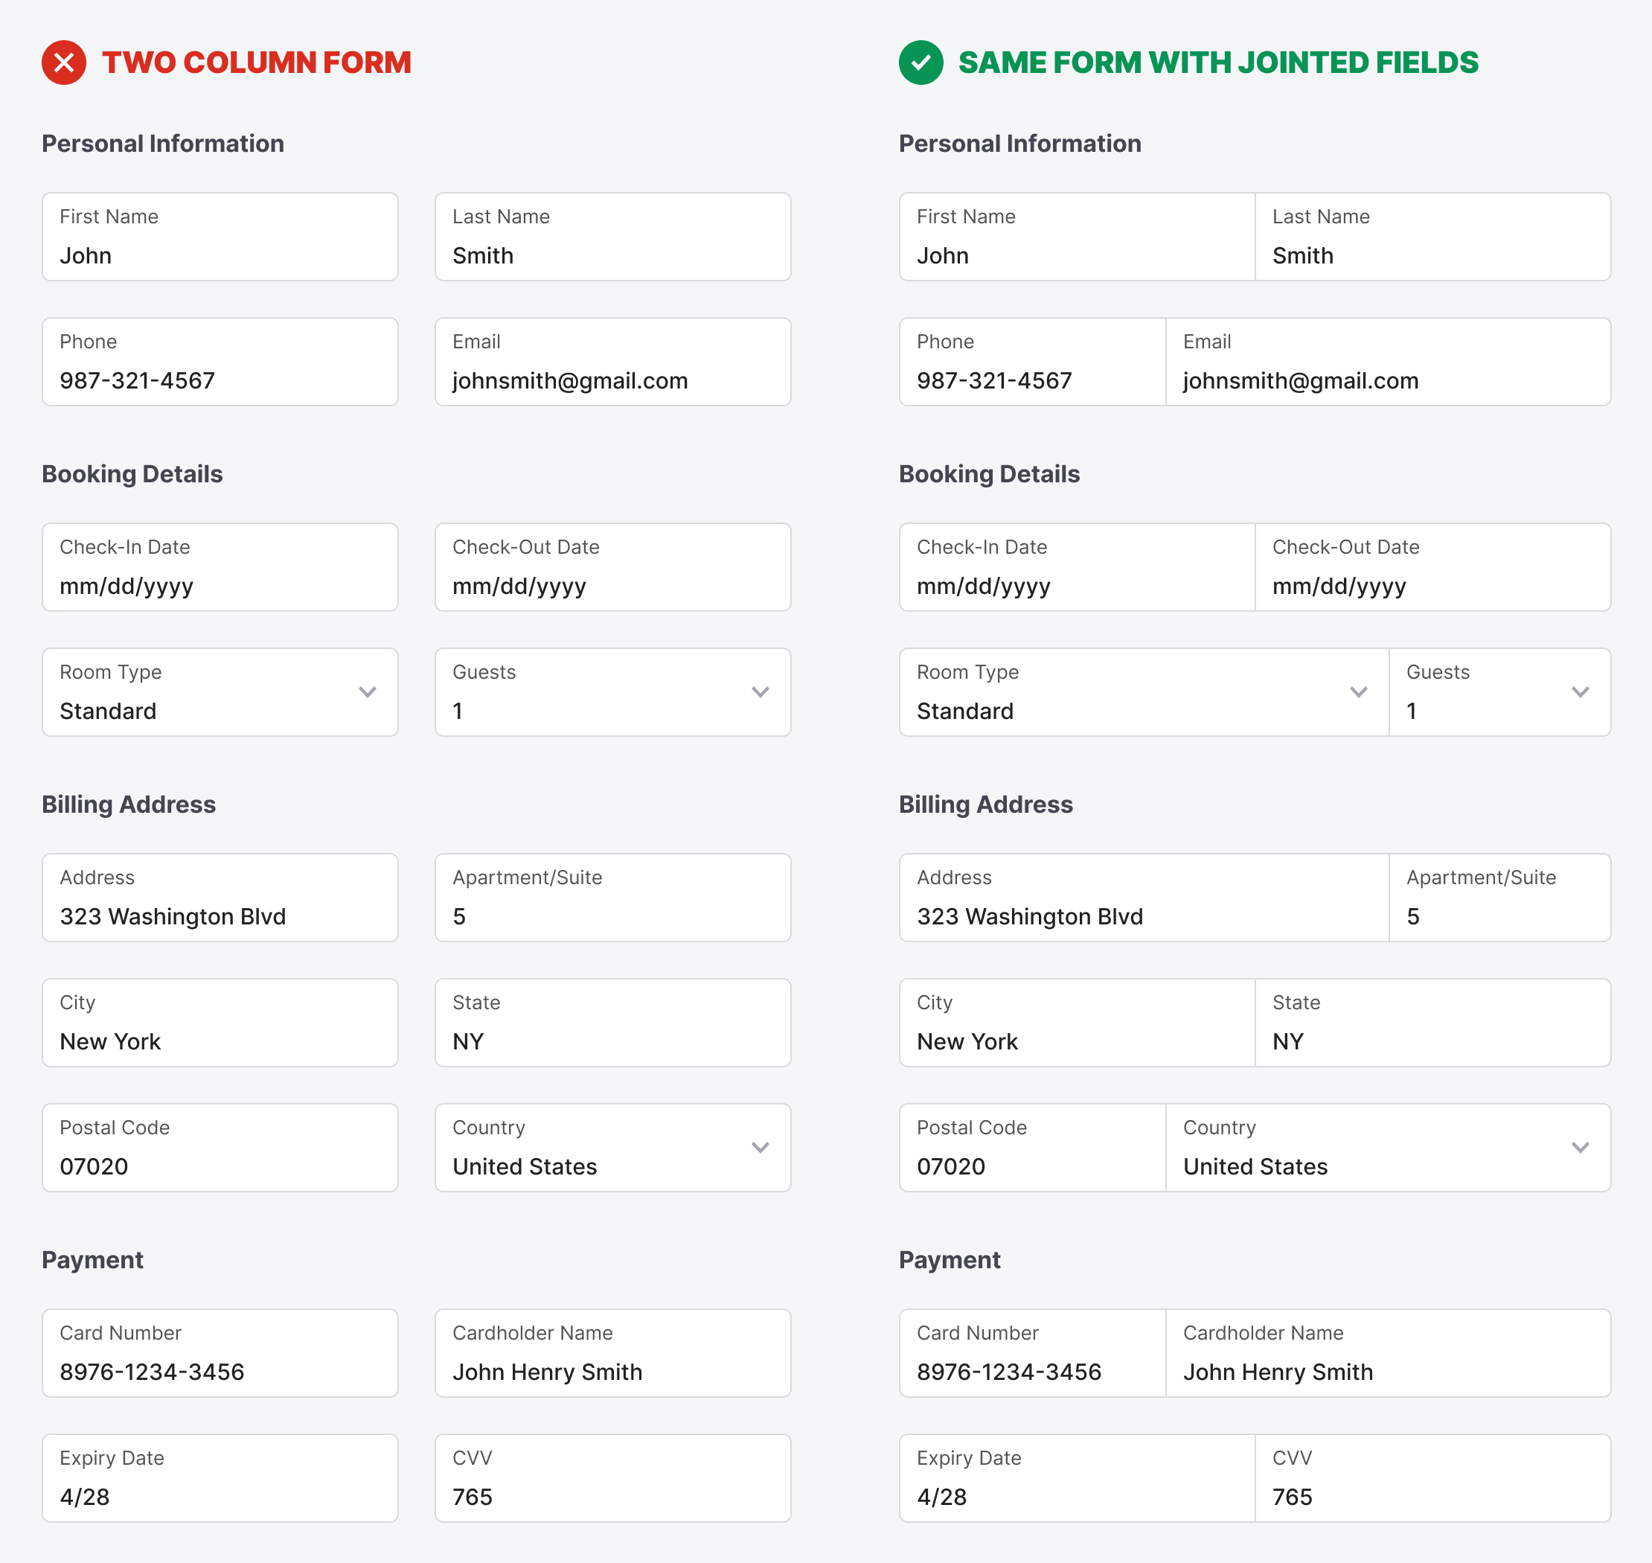The width and height of the screenshot is (1652, 1563).
Task: Focus Apartment/Suite field in jointed form
Action: pos(1499,898)
